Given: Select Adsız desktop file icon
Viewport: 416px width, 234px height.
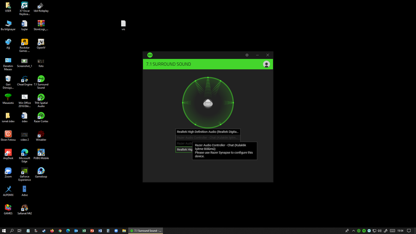Looking at the screenshot, I should tap(24, 192).
